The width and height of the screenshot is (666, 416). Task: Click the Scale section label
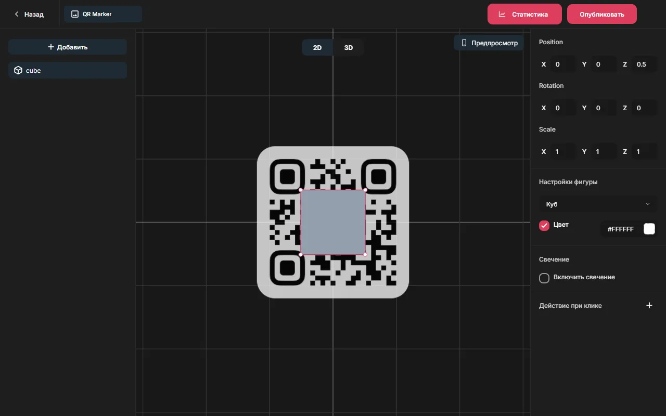[x=547, y=129]
